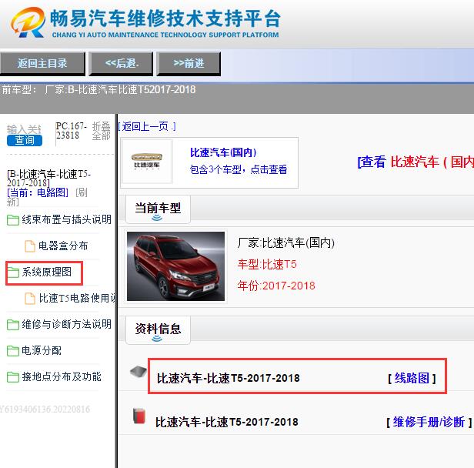This screenshot has width=474, height=468.
Task: Click 年份:2017-2018 text
Action: 276,286
